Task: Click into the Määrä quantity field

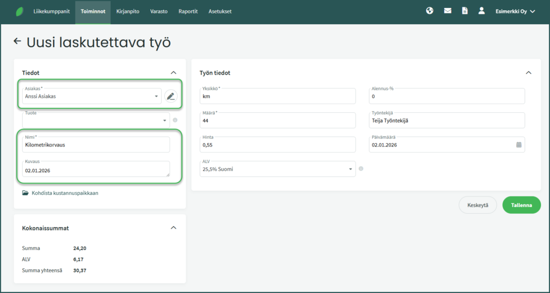Action: 278,121
